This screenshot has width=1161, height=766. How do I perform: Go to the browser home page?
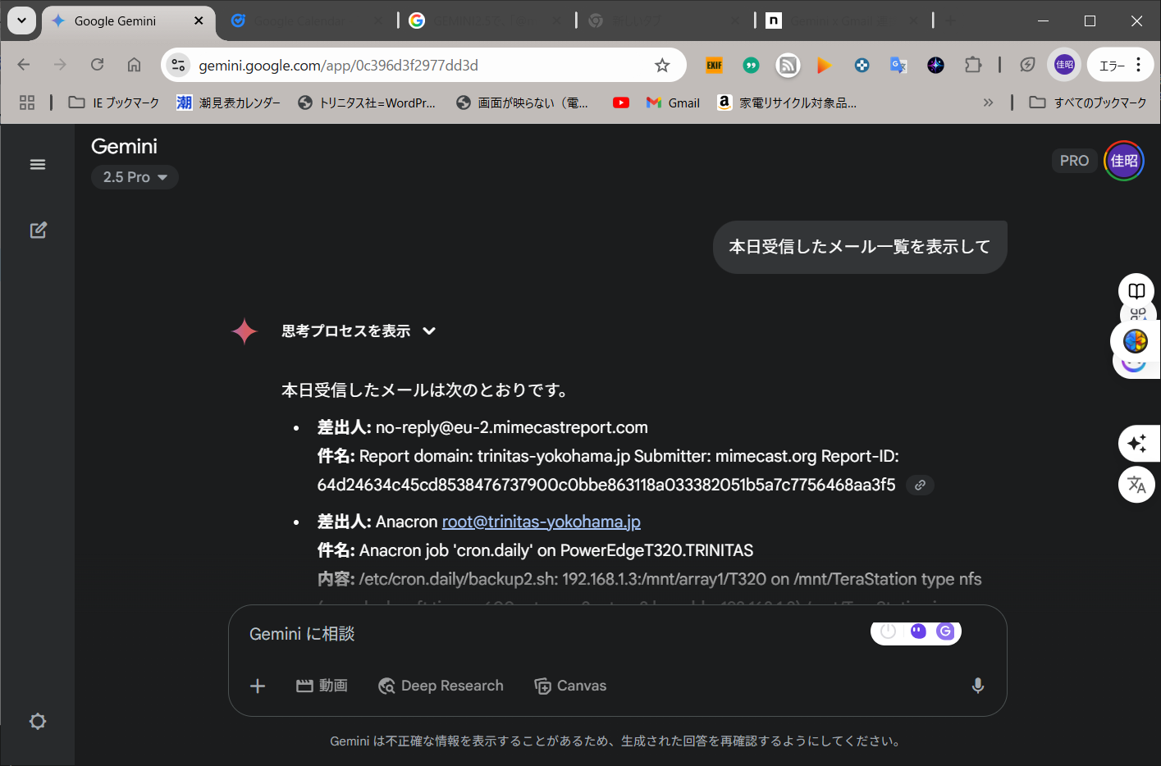point(134,65)
